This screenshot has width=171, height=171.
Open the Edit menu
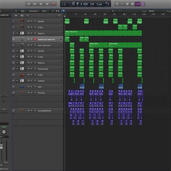(23, 11)
